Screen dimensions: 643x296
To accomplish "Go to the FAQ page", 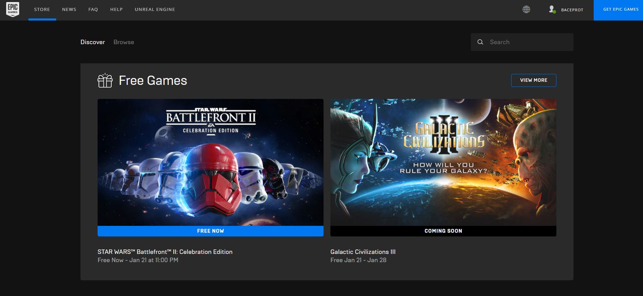I will coord(93,10).
